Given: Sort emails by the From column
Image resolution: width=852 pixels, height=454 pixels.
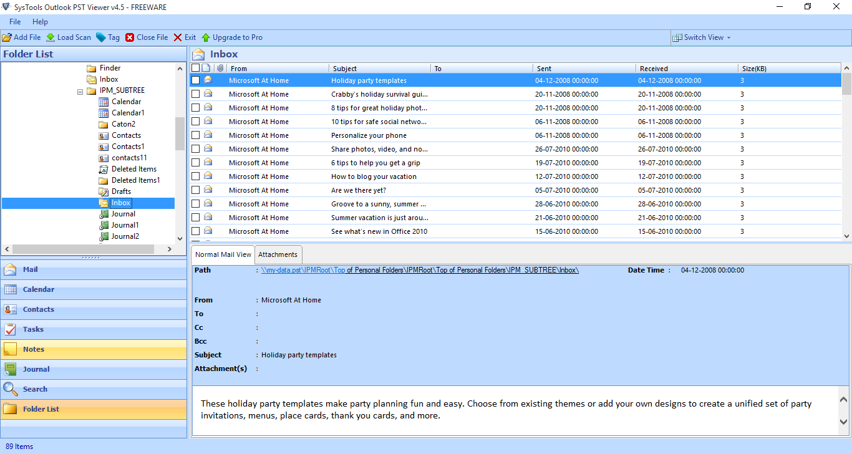Looking at the screenshot, I should [277, 69].
